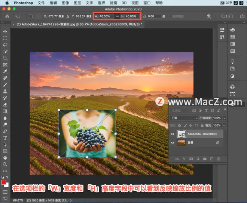Select the Lasso tool

5,45
